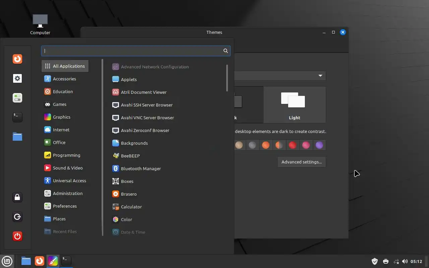This screenshot has width=429, height=268.
Task: Click Advanced settings... in Themes
Action: [x=302, y=162]
